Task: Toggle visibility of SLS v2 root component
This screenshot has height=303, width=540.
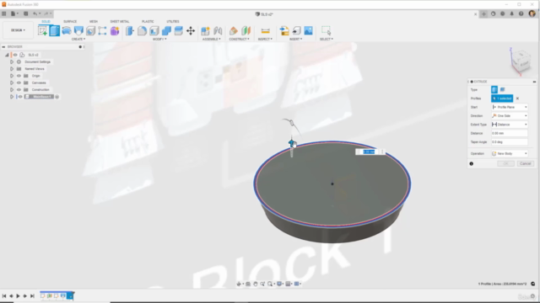Action: click(x=15, y=55)
